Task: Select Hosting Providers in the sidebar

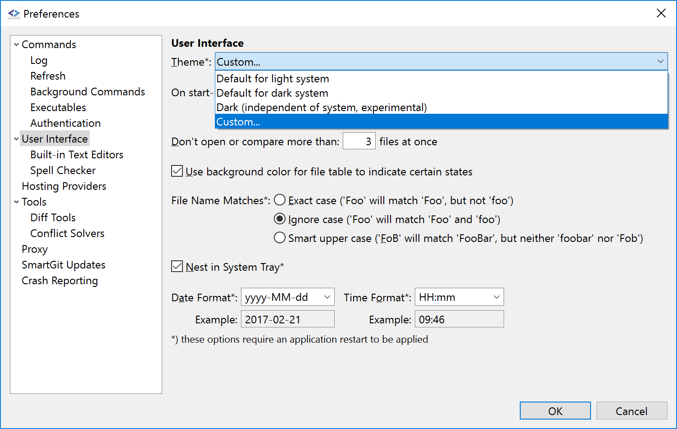Action: pos(64,186)
